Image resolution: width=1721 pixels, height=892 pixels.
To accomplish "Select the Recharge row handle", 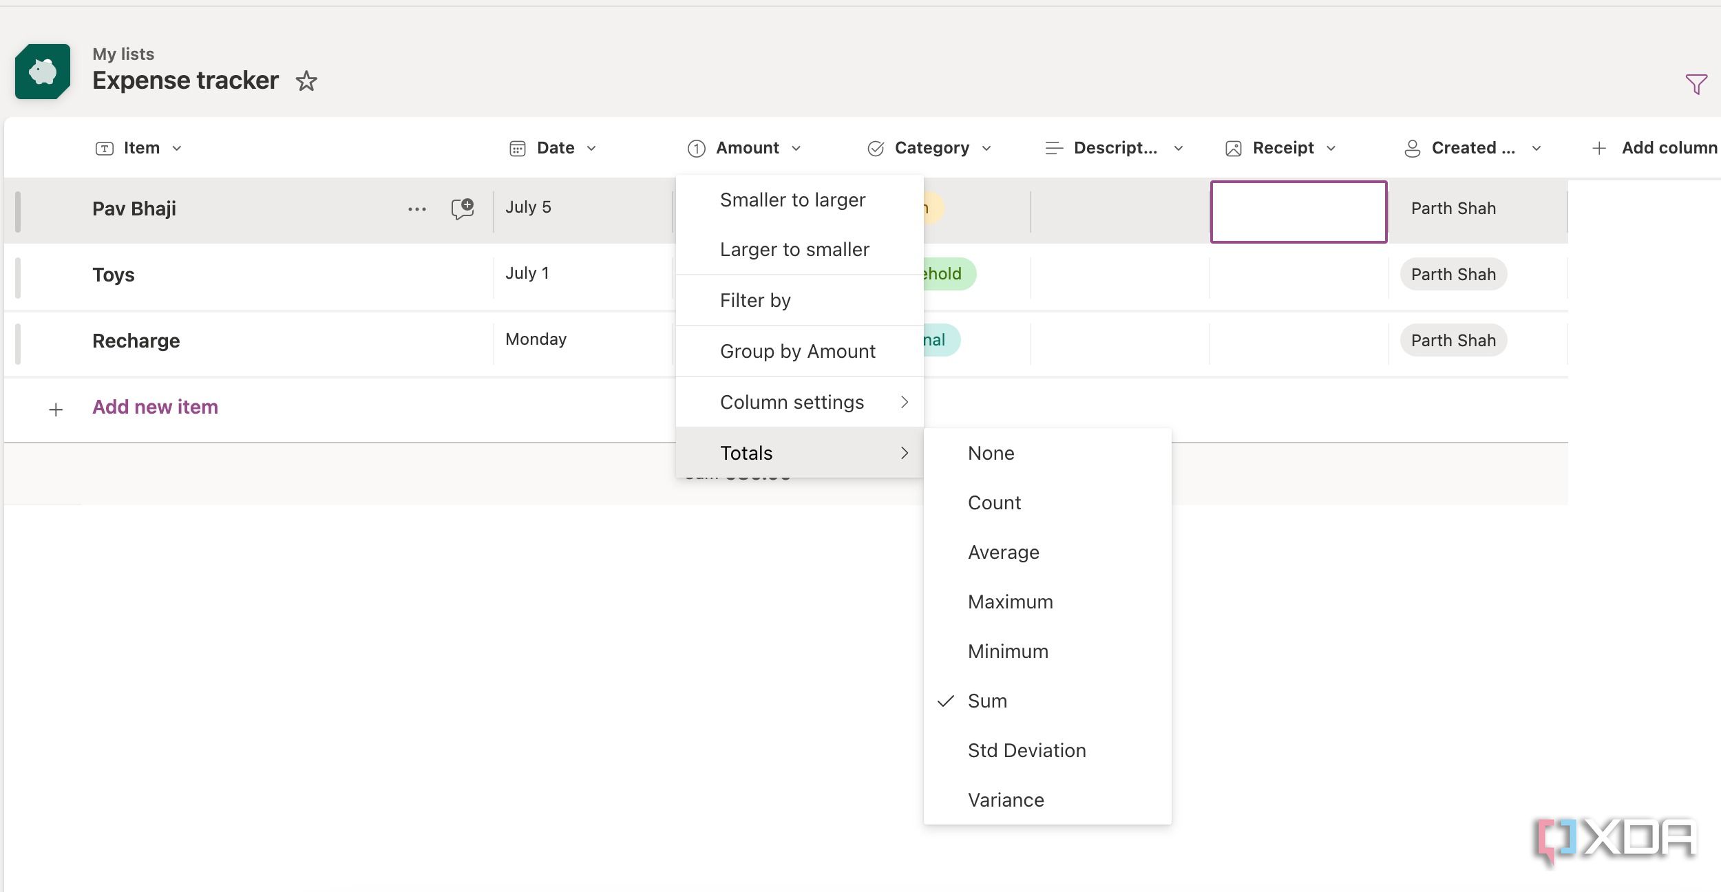I will click(18, 343).
